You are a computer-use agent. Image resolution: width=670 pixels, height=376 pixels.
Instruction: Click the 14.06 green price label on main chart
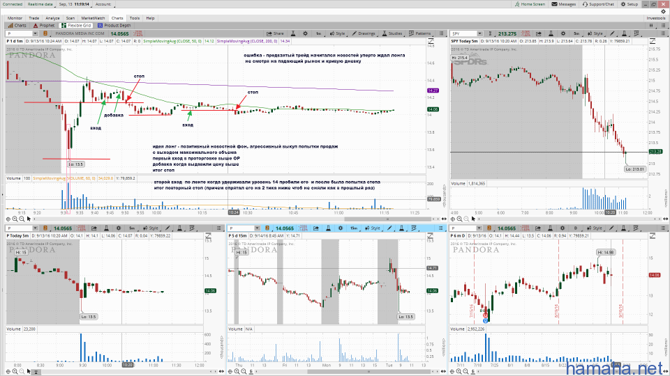(433, 109)
